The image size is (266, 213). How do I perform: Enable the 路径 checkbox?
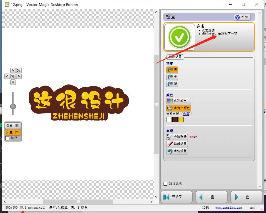7,138
